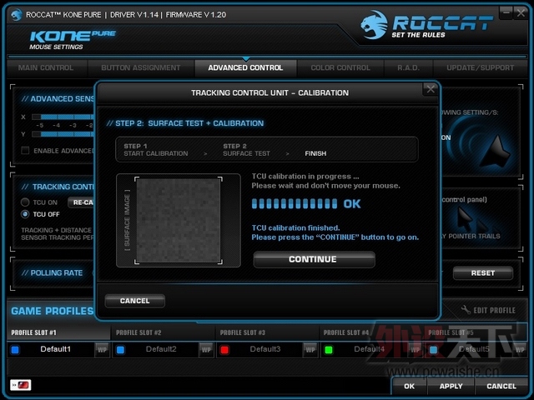The width and height of the screenshot is (534, 400).
Task: Click the surface image preview thumbnail
Action: pyautogui.click(x=178, y=220)
